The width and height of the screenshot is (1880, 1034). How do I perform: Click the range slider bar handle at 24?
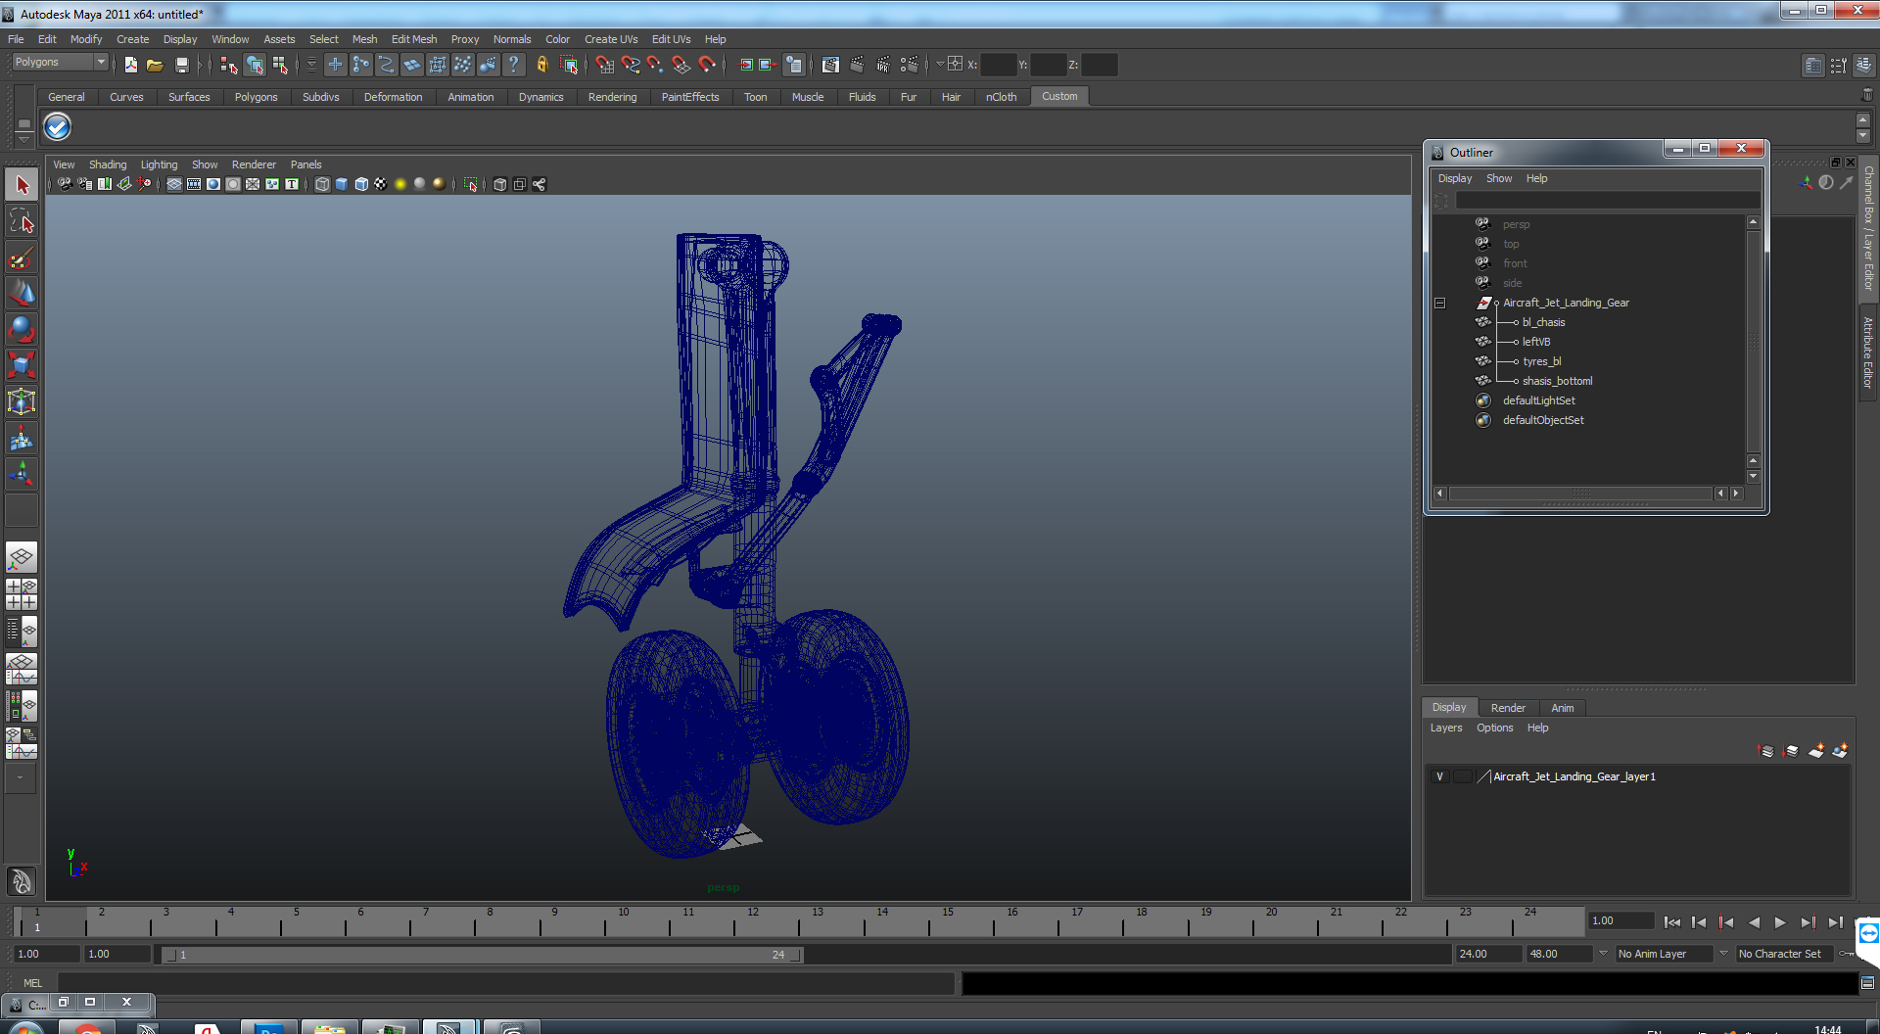pyautogui.click(x=795, y=955)
